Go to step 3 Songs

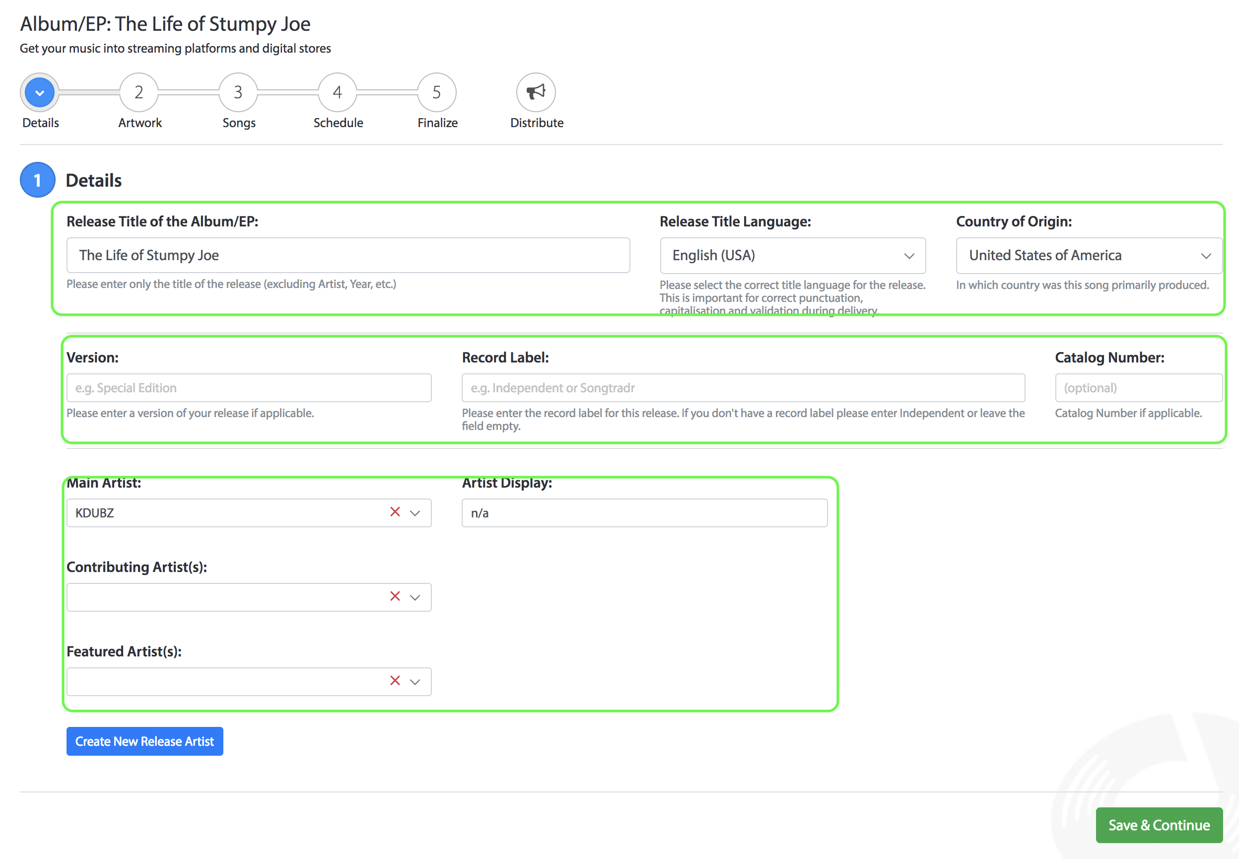pos(238,92)
